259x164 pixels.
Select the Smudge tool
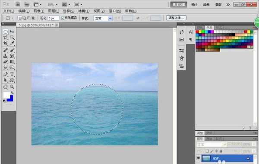pos(6,68)
